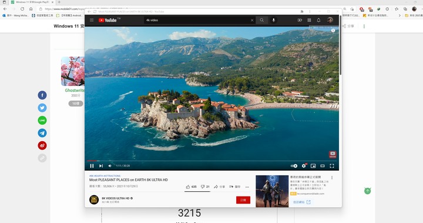Share article to Weibo
This screenshot has height=223, width=423.
[x=42, y=145]
